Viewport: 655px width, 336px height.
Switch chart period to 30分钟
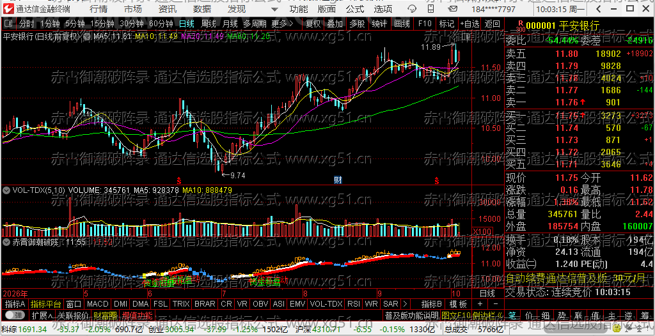point(132,24)
